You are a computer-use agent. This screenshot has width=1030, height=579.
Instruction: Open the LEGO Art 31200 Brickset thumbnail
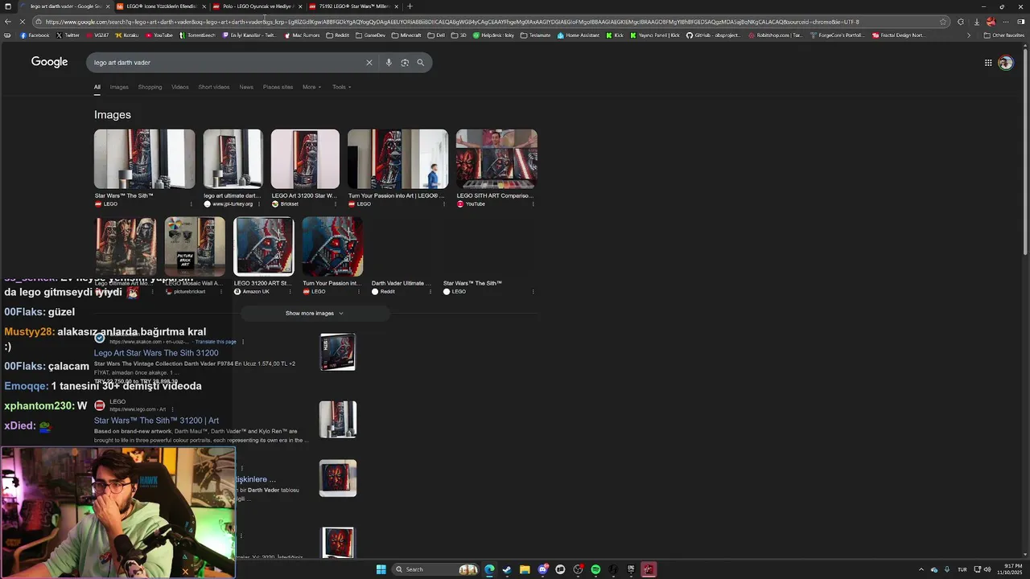tap(305, 159)
